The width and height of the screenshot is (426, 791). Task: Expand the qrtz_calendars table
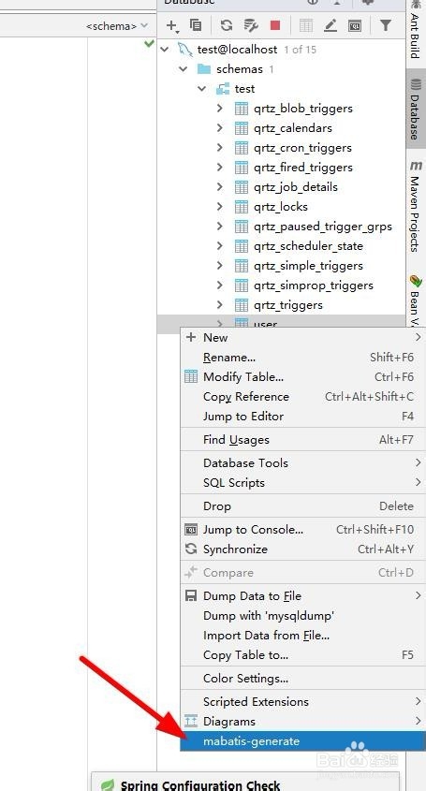(220, 128)
